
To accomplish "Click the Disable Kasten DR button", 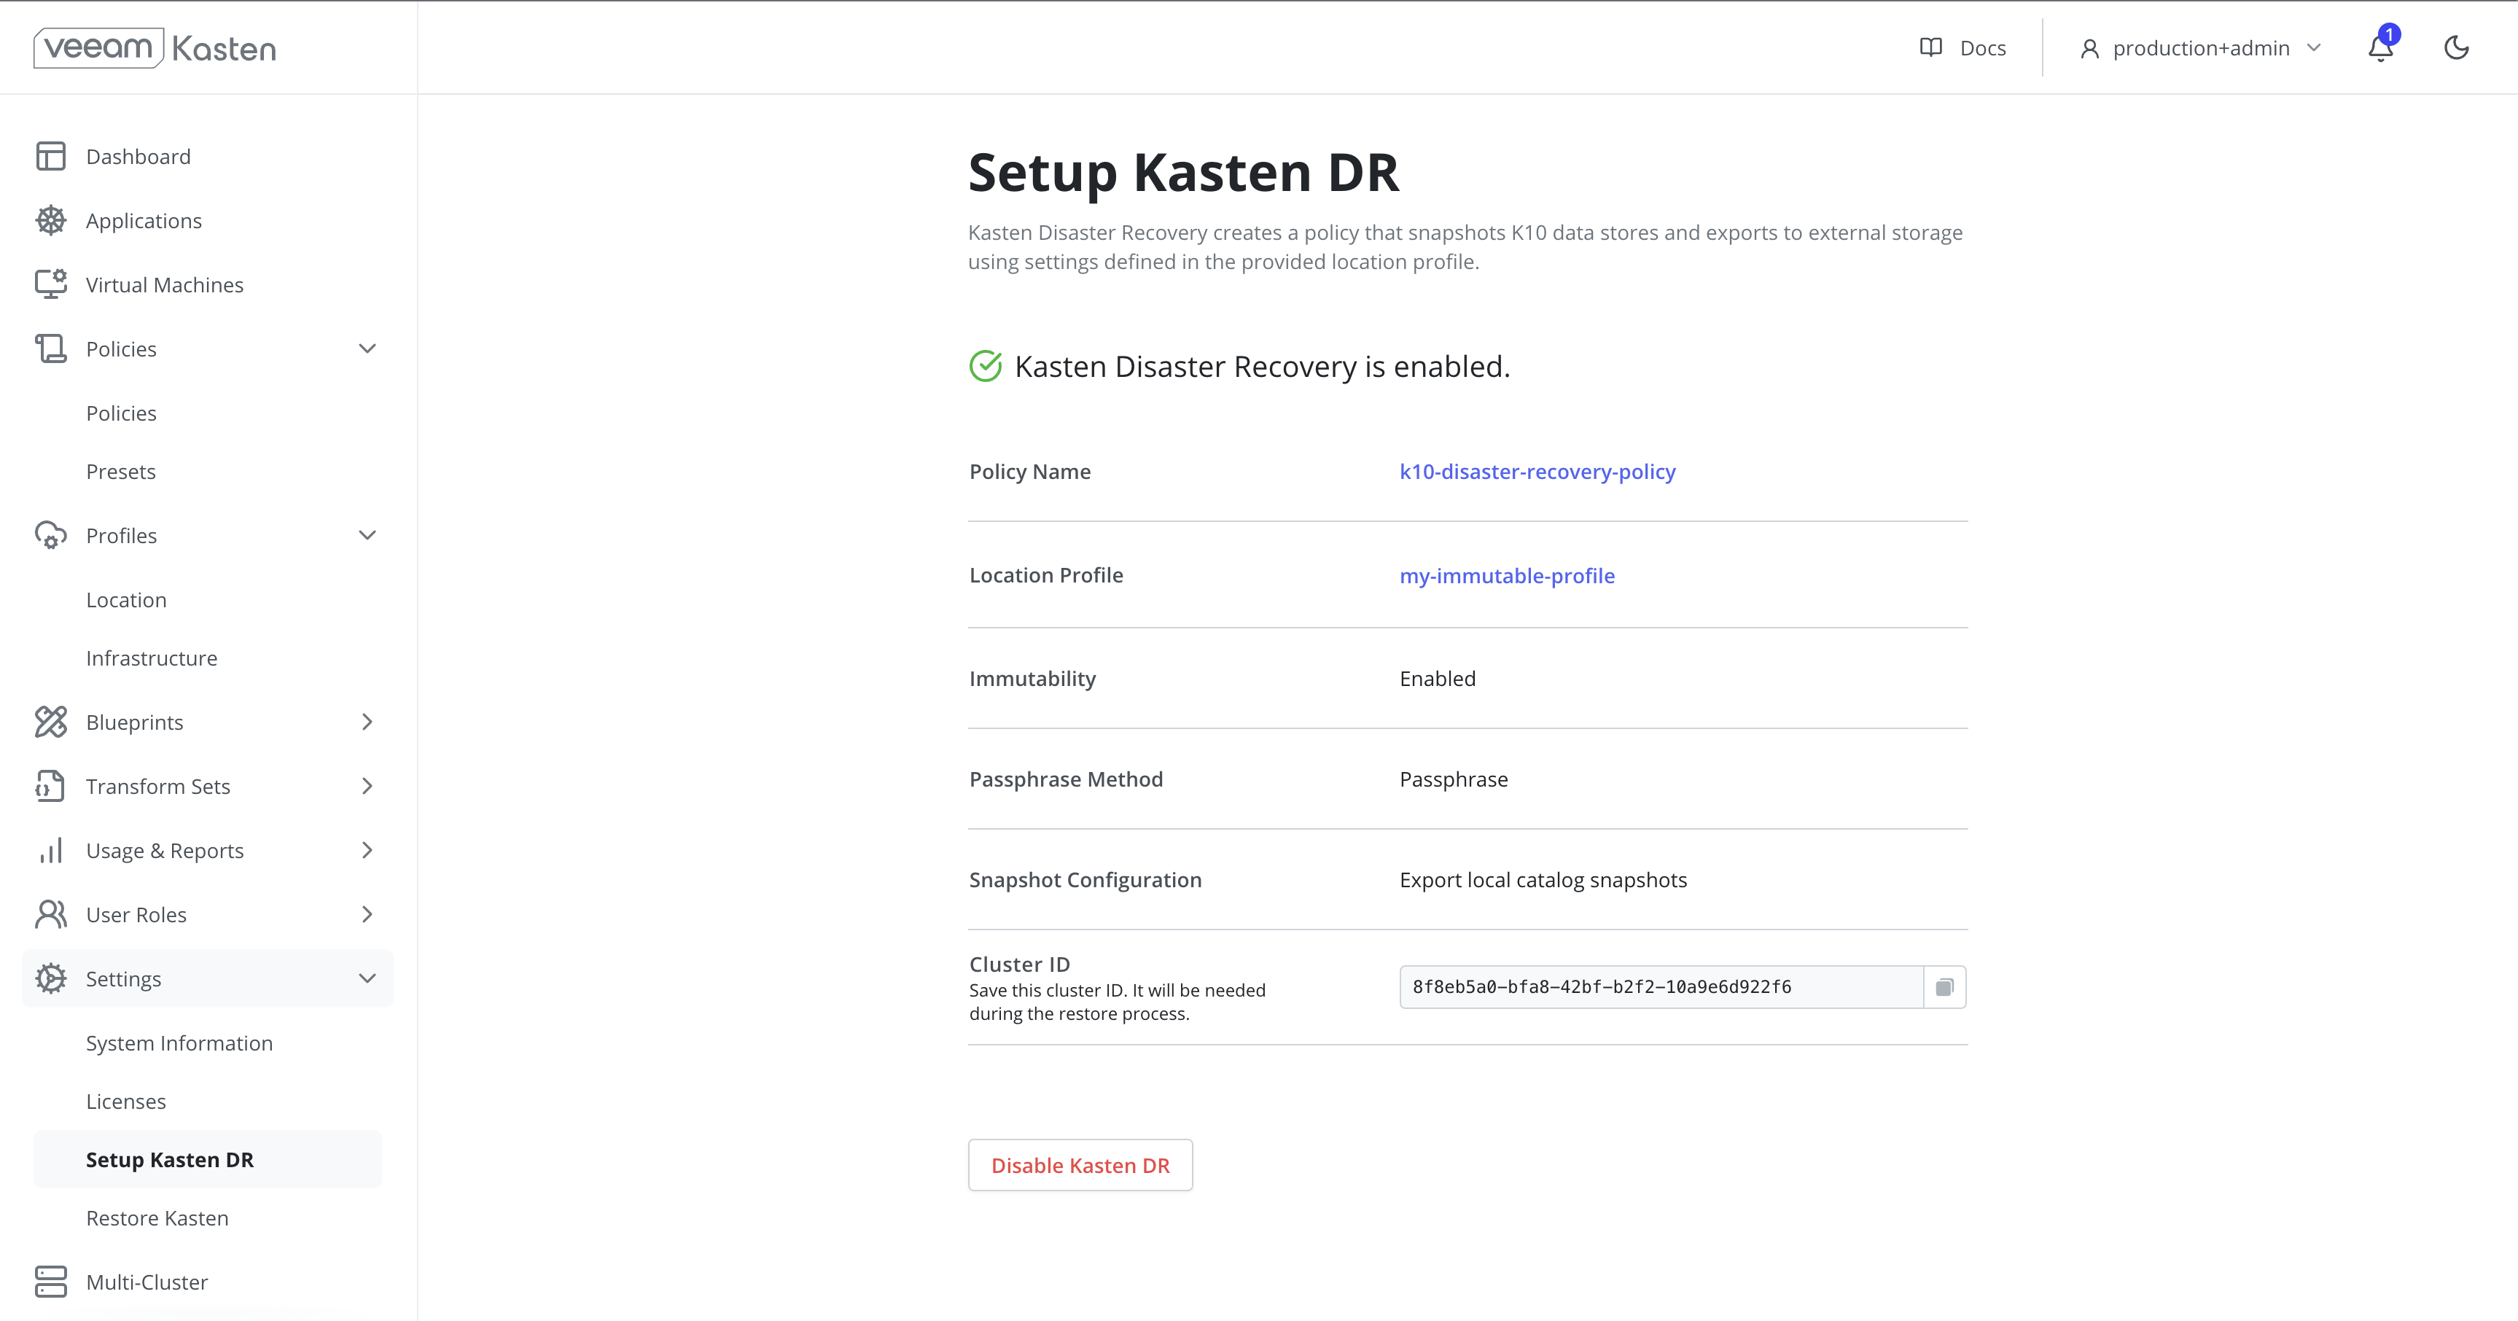I will [1080, 1166].
